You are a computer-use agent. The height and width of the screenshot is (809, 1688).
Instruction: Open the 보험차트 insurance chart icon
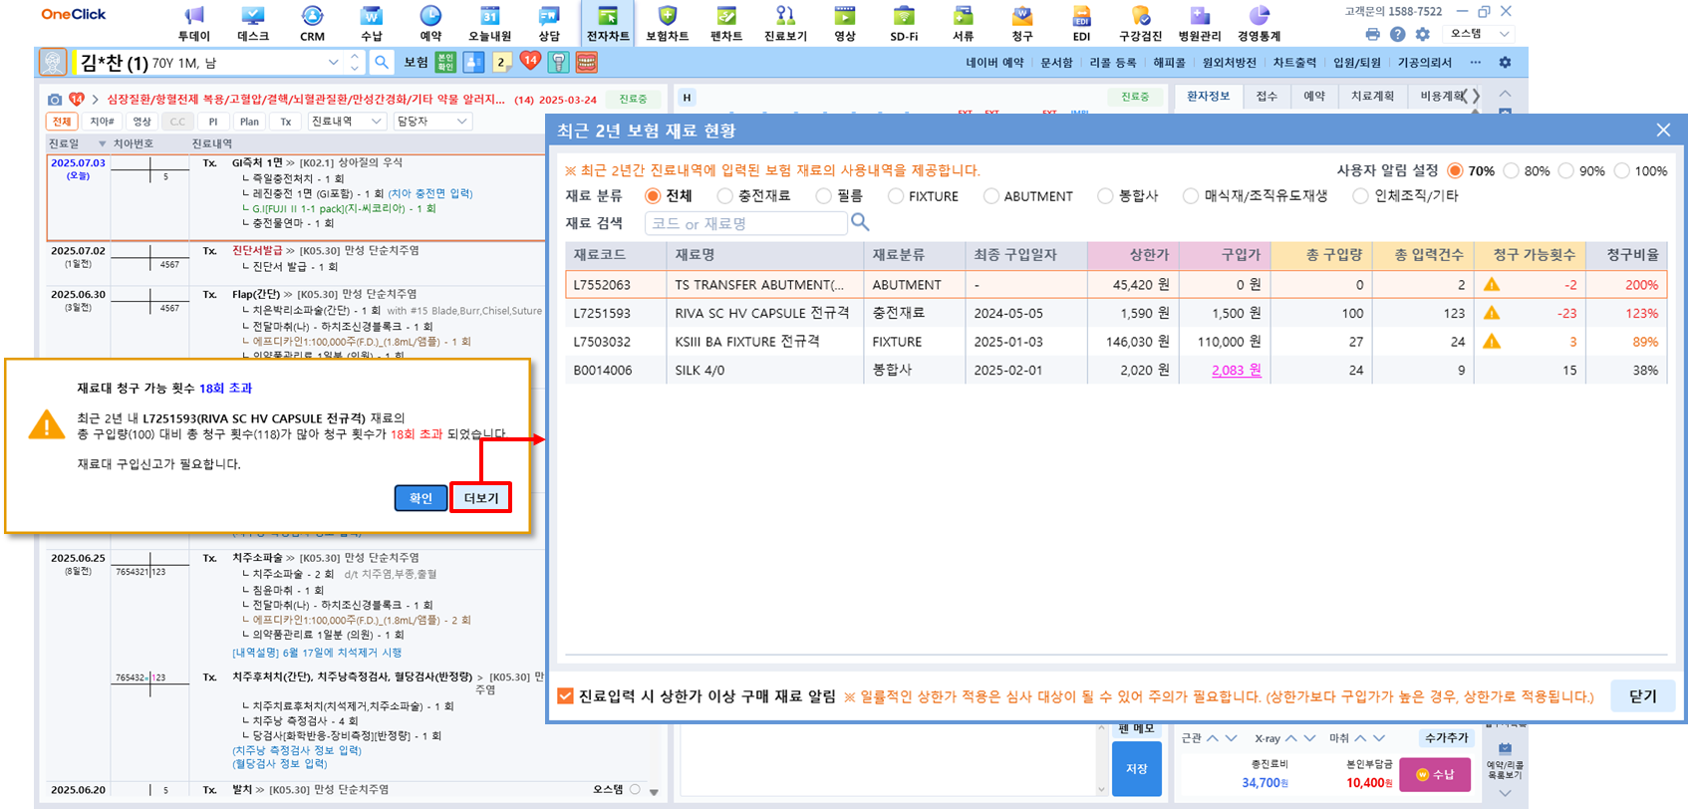pyautogui.click(x=667, y=23)
